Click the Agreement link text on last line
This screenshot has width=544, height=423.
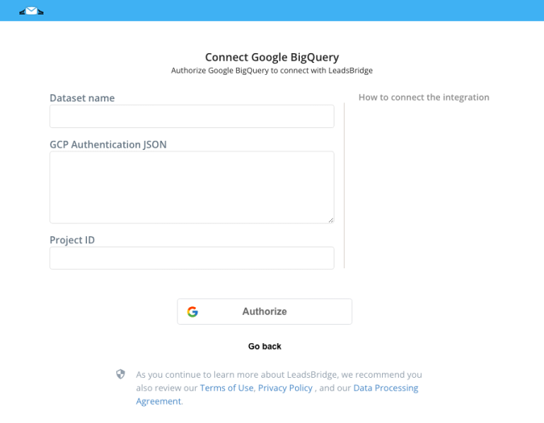159,401
